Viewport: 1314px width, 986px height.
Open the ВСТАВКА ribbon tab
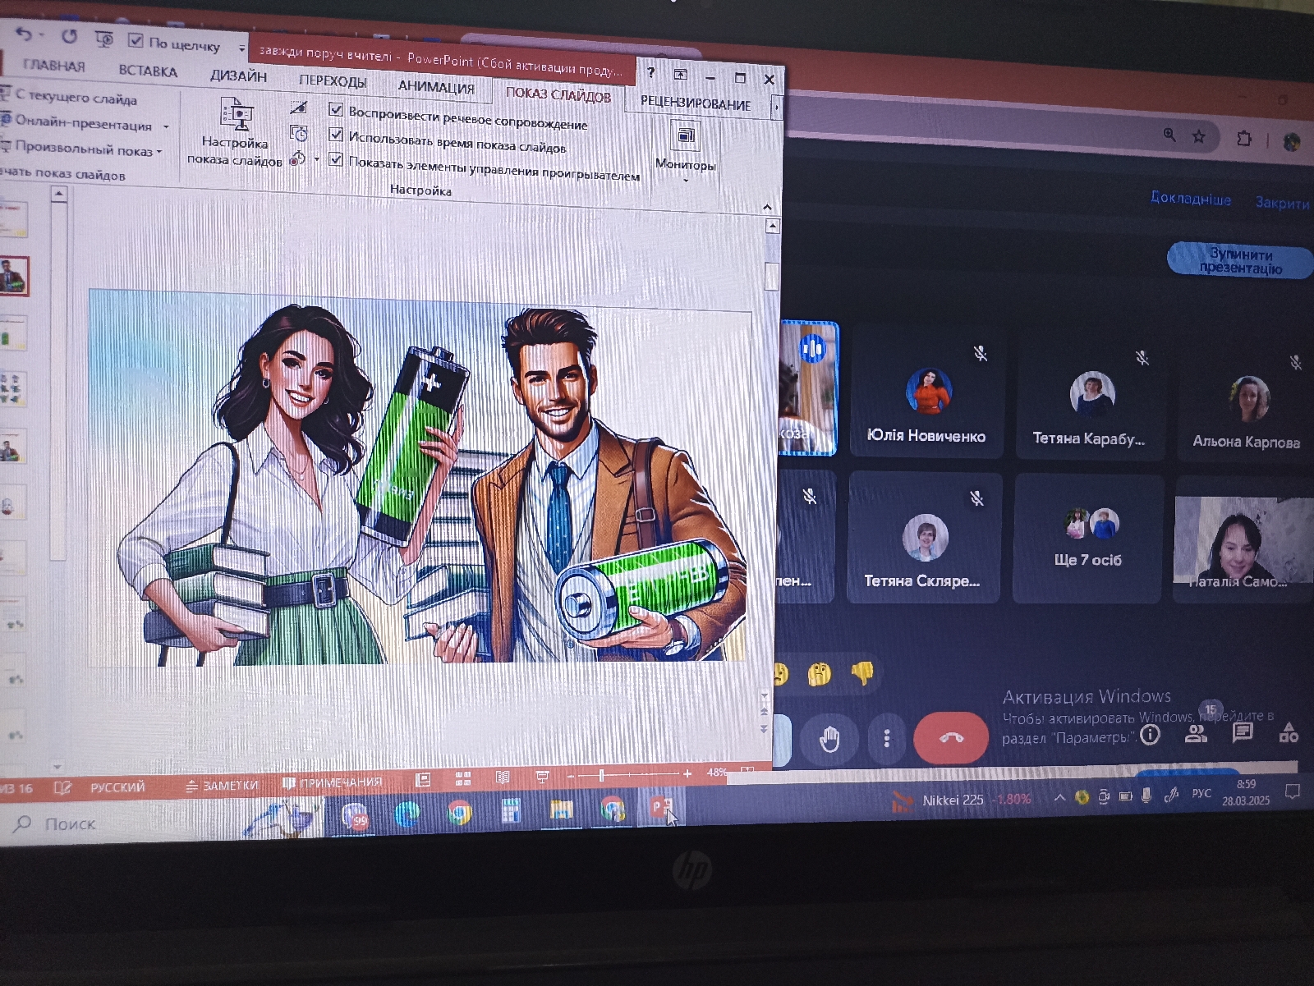click(x=148, y=71)
